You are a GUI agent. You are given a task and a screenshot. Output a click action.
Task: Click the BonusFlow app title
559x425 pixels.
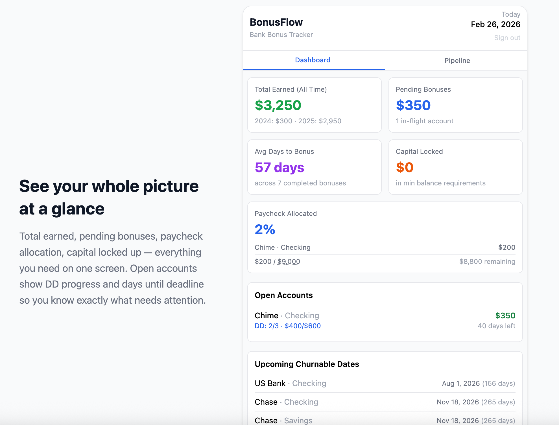(276, 22)
